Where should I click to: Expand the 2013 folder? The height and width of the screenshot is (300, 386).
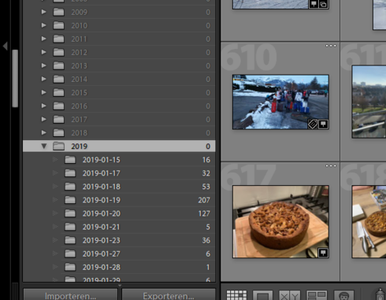tap(44, 65)
